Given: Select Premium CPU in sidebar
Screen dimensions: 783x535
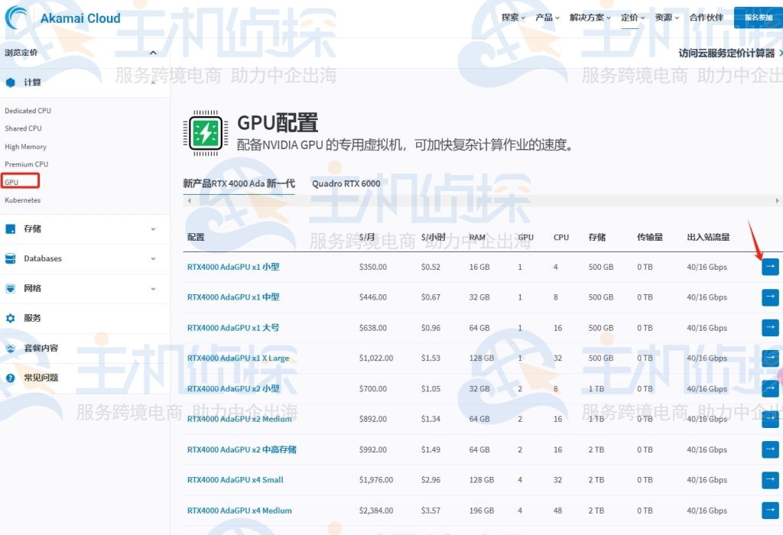Looking at the screenshot, I should (x=27, y=164).
